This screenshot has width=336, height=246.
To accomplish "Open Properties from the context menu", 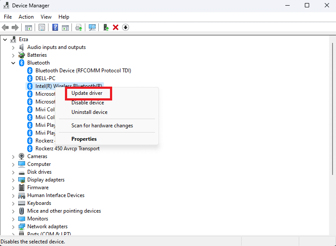I will [84, 139].
